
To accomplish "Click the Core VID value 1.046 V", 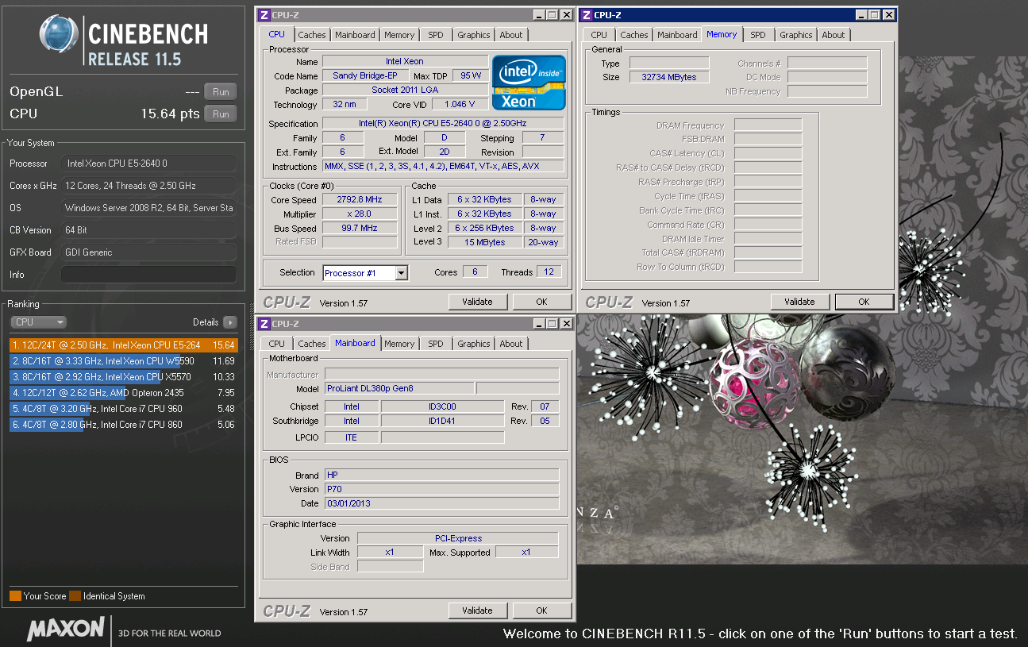I will coord(460,104).
